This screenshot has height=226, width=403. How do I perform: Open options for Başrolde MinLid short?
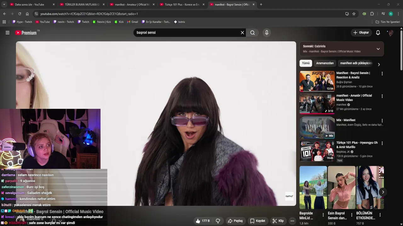click(323, 215)
